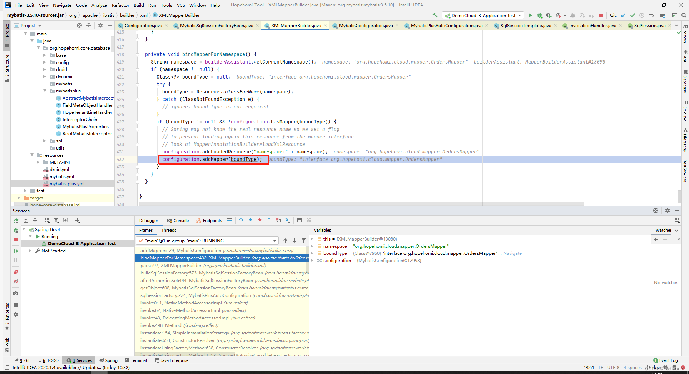
Task: Open run configuration dropdown DemoCloud_B_Application-test
Action: pyautogui.click(x=483, y=15)
